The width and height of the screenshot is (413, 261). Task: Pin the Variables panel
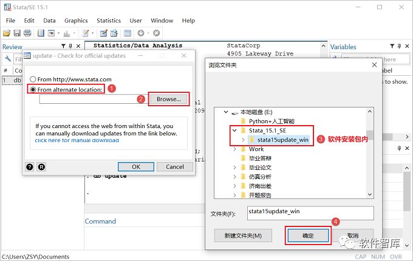399,46
